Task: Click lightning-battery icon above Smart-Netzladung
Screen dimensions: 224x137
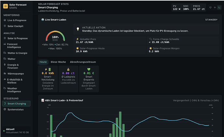Action: (48, 69)
